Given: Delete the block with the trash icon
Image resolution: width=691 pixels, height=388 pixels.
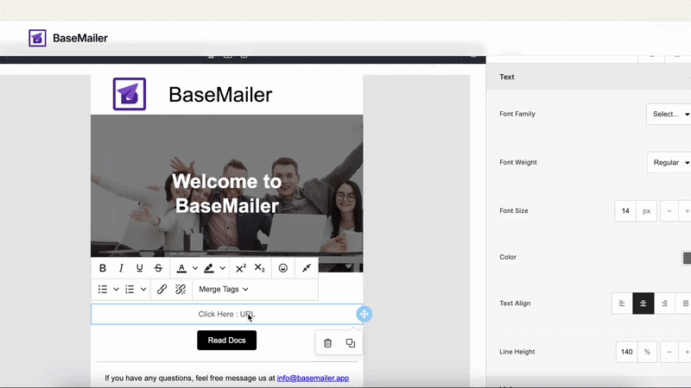Looking at the screenshot, I should click(327, 343).
